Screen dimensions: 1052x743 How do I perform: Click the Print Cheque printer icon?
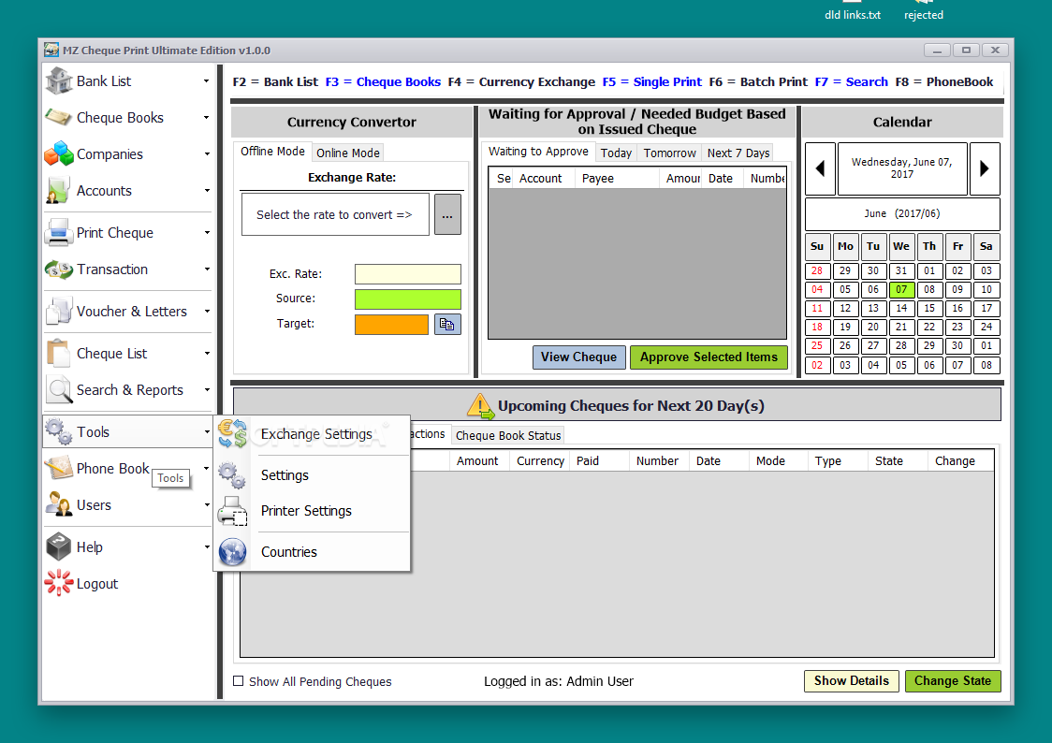pyautogui.click(x=59, y=233)
